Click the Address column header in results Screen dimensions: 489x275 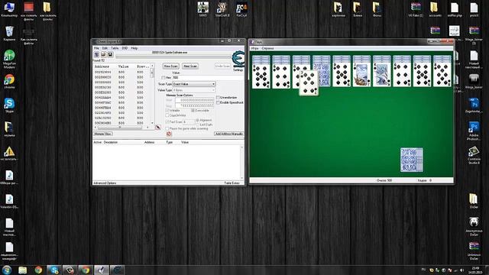point(102,66)
